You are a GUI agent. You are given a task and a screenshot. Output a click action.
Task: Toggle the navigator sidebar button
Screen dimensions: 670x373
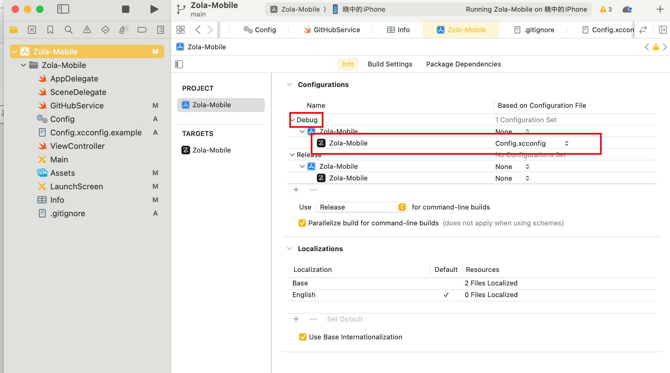click(63, 9)
